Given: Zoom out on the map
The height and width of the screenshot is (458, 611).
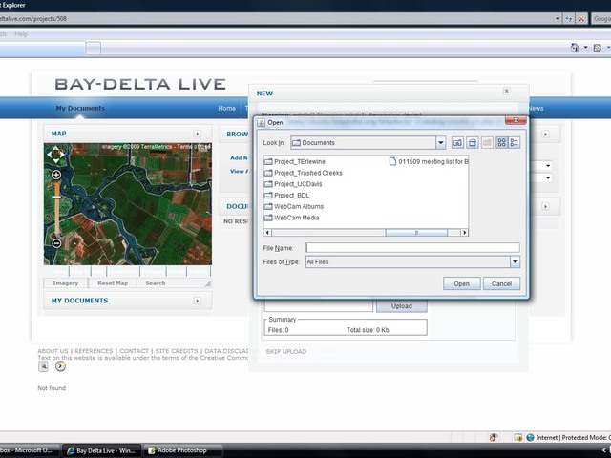Looking at the screenshot, I should pos(56,244).
